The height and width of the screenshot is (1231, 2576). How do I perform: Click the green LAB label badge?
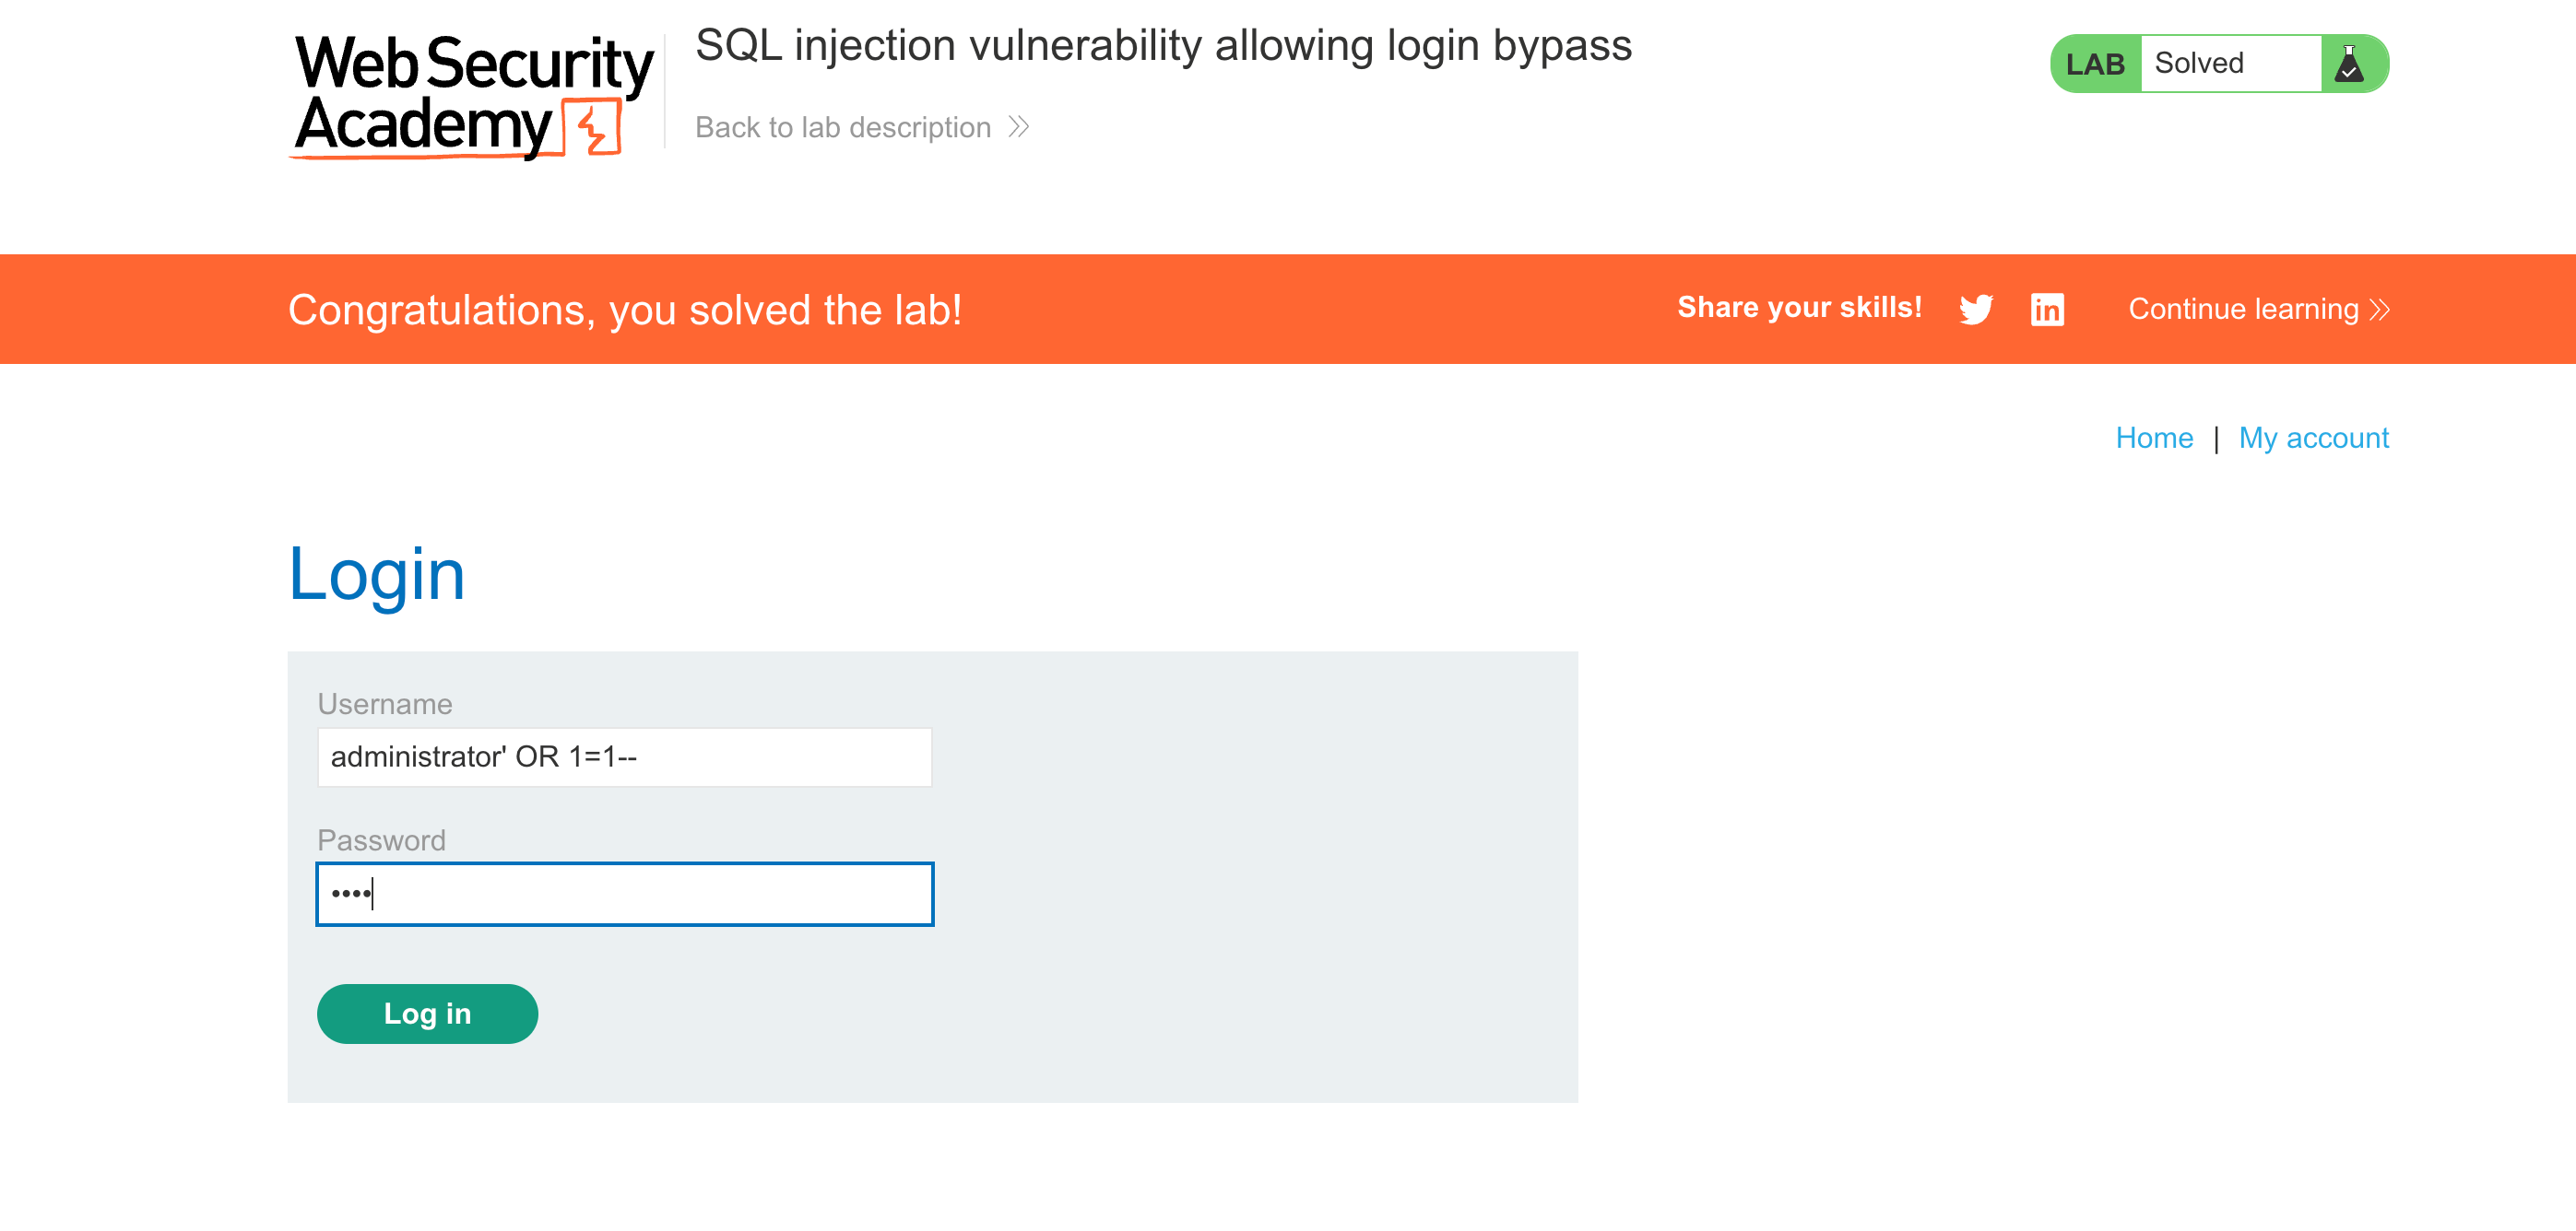[x=2094, y=64]
